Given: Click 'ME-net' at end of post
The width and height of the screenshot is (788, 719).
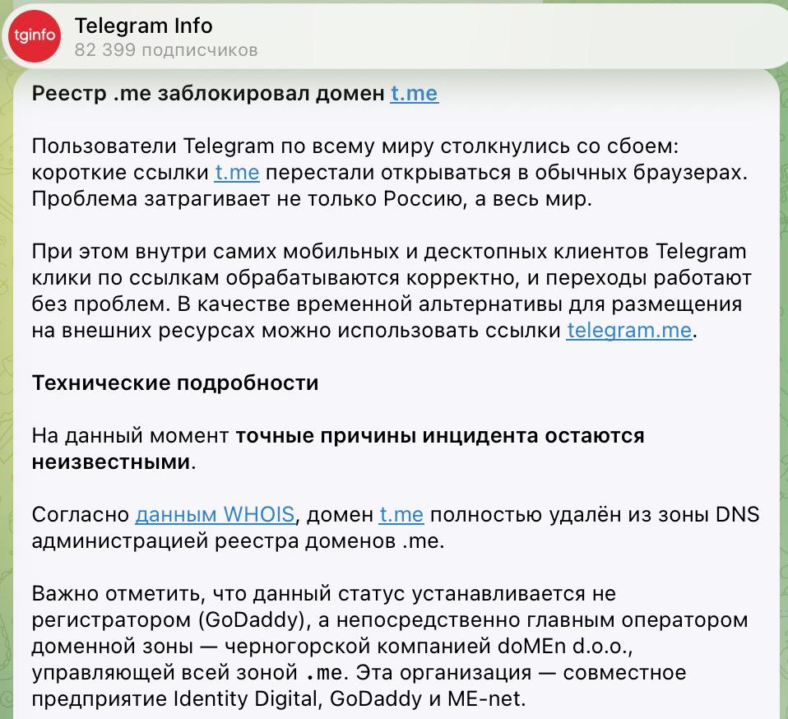Looking at the screenshot, I should click(484, 699).
